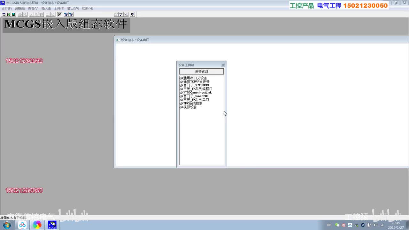Open the 编辑(E) menu
409x230 pixels.
[20, 9]
